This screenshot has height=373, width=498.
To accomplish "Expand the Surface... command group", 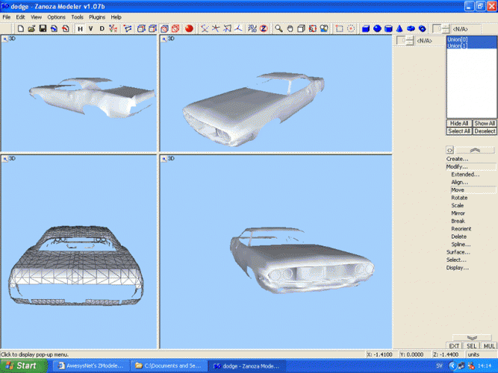I will (x=458, y=252).
